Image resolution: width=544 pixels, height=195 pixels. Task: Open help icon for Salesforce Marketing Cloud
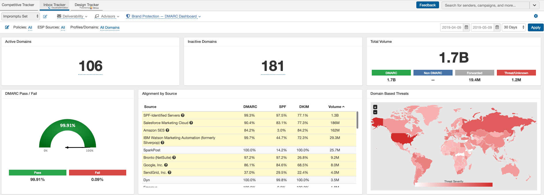pos(191,123)
